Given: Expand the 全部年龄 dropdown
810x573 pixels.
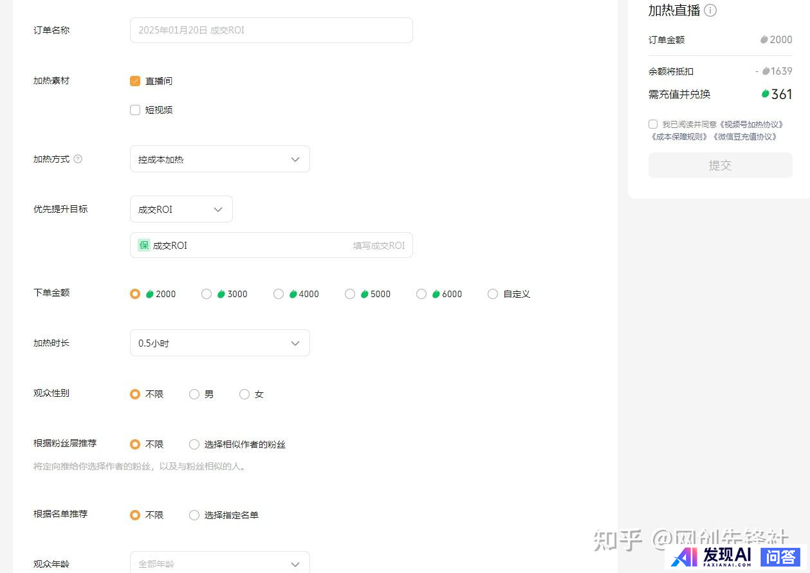Looking at the screenshot, I should (219, 563).
